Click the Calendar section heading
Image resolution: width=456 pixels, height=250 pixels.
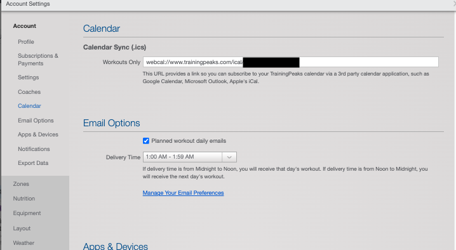coord(102,29)
